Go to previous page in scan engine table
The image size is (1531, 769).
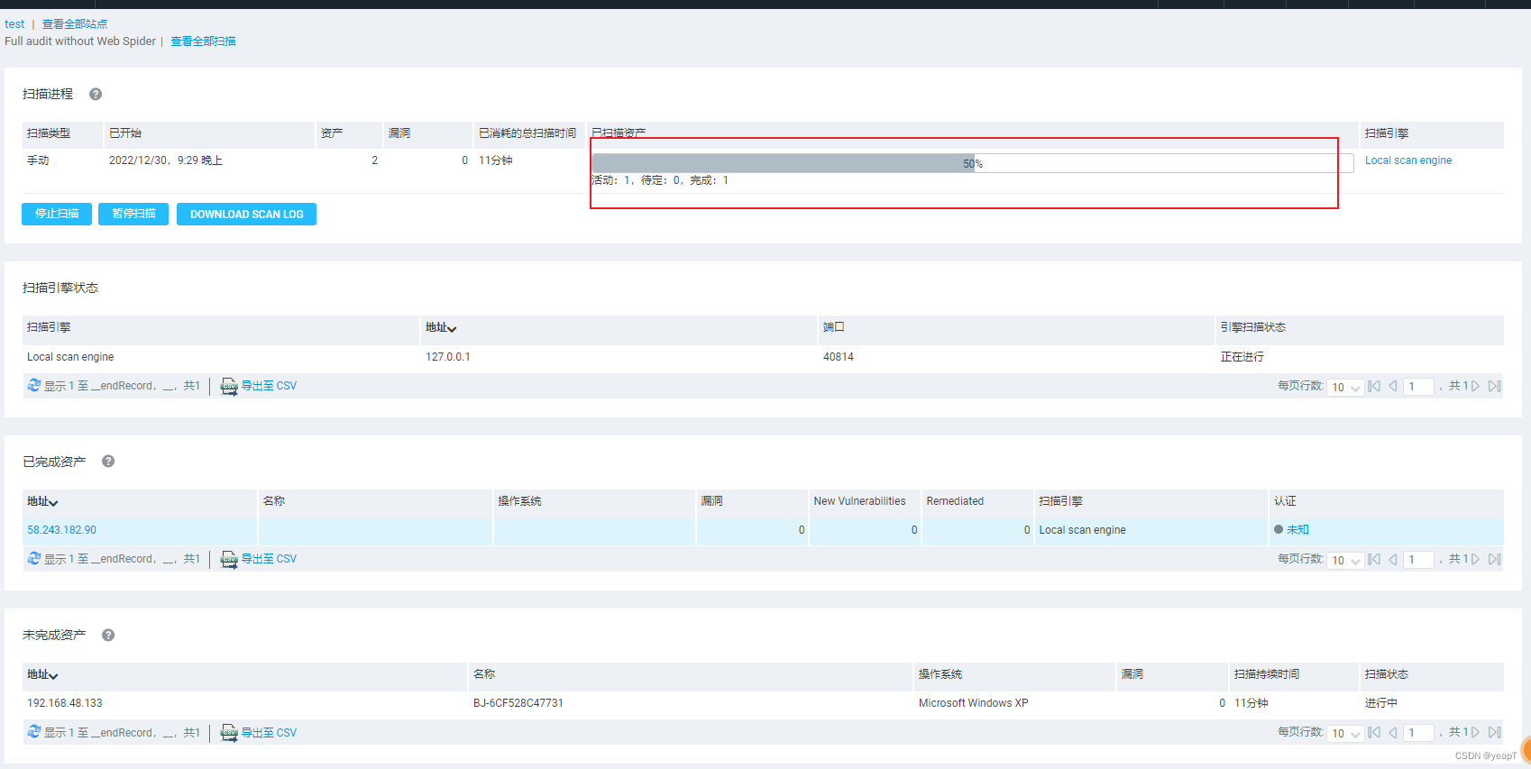point(1393,386)
